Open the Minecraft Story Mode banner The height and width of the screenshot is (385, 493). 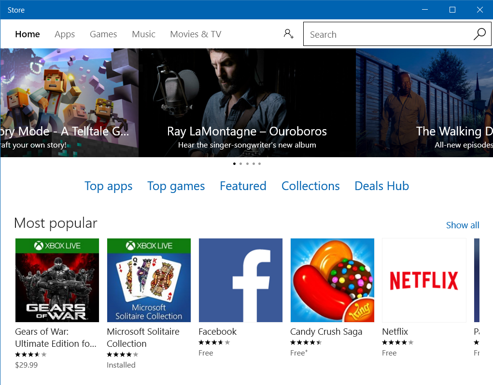coord(70,103)
